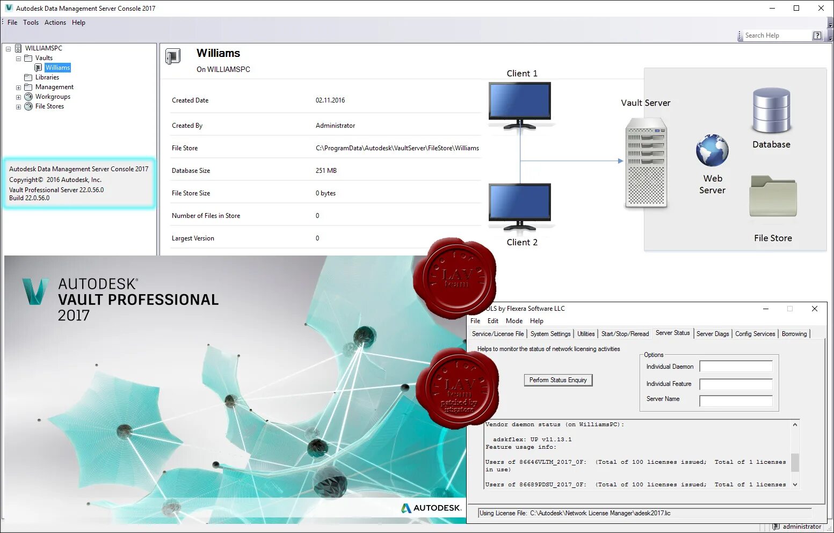Click the administrator user icon in status bar
Viewport: 834px width, 533px height.
tap(775, 527)
